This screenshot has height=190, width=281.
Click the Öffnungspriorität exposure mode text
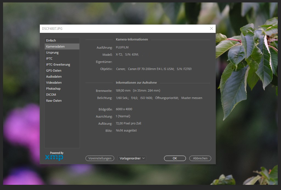[x=167, y=98]
